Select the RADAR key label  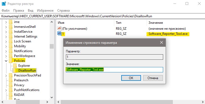tap(19, 95)
